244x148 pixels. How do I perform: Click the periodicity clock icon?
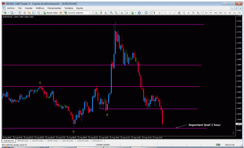(x=139, y=13)
